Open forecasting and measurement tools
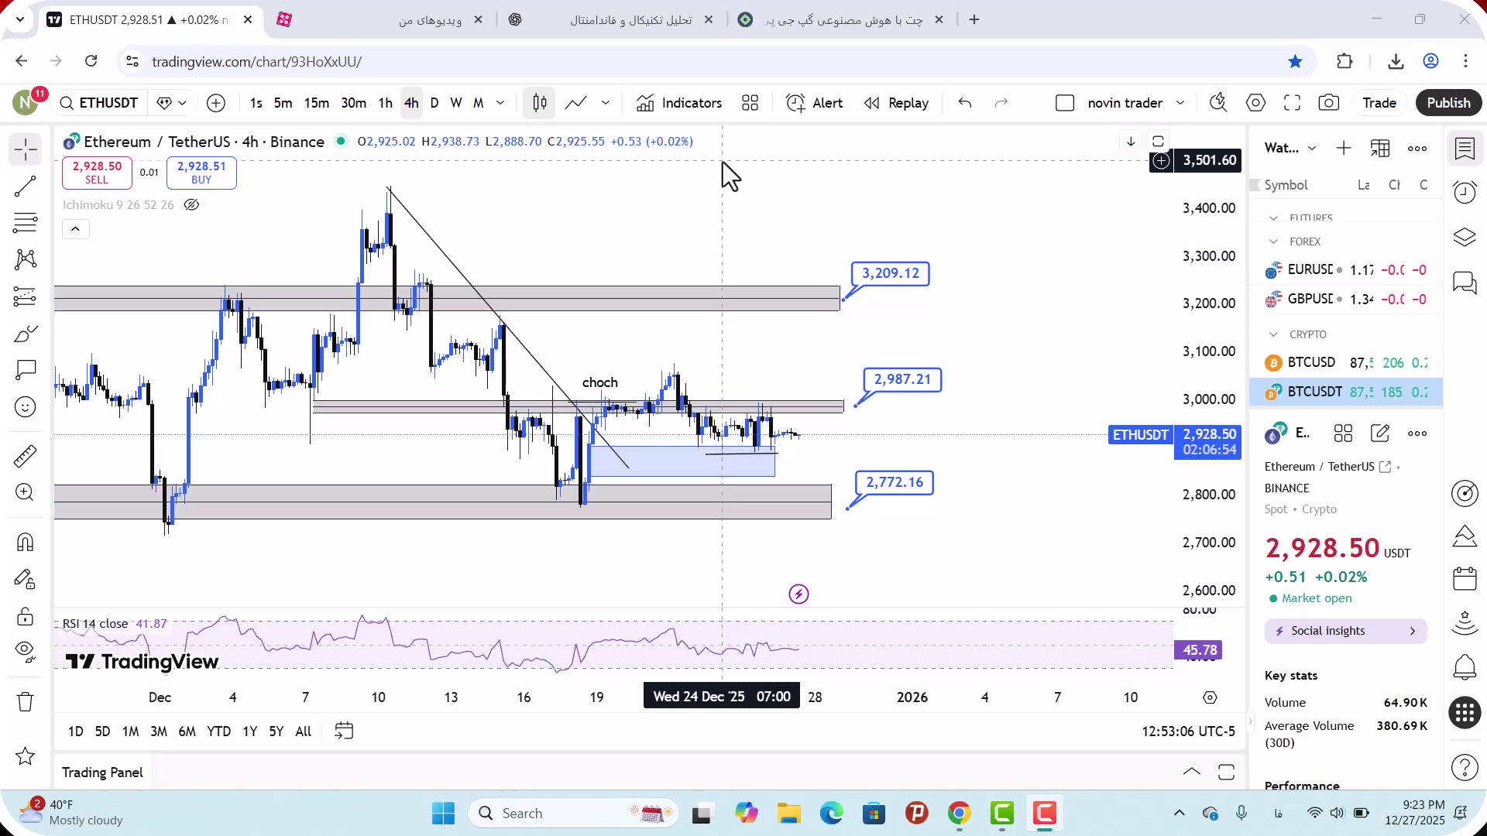 [x=26, y=296]
